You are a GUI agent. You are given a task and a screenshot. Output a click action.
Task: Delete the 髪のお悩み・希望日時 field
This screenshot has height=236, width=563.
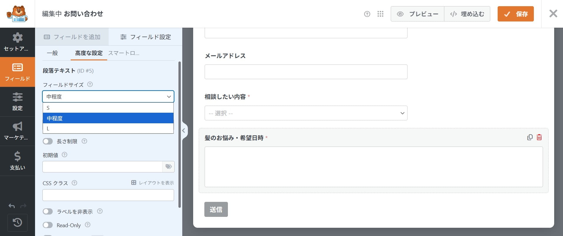point(539,137)
